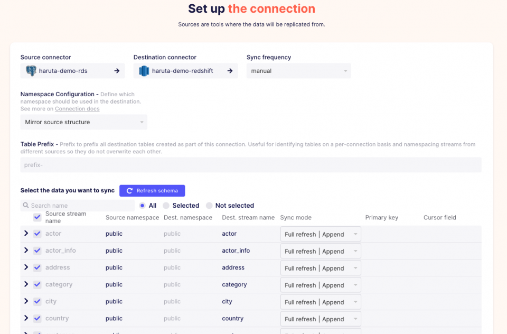Uncheck the actor stream checkbox
This screenshot has width=507, height=334.
(37, 234)
